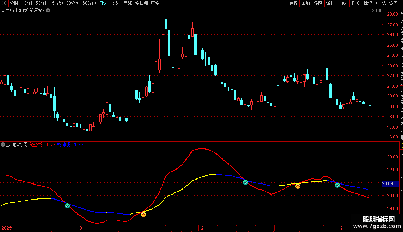Add stock via +自选 button
This screenshot has width=403, height=232.
point(381,3)
